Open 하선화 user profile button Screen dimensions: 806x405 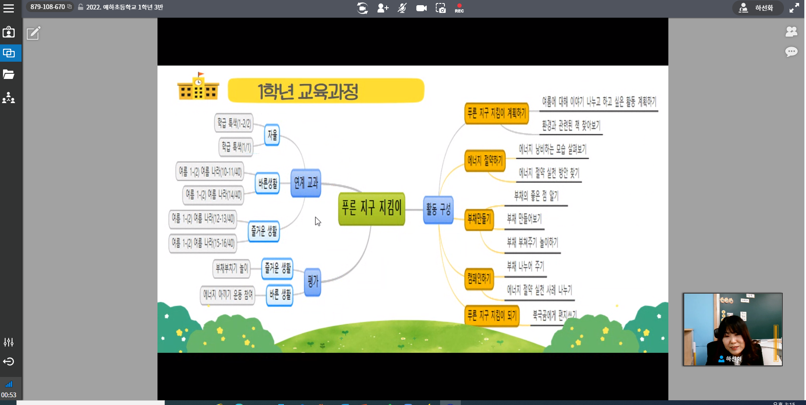tap(757, 8)
